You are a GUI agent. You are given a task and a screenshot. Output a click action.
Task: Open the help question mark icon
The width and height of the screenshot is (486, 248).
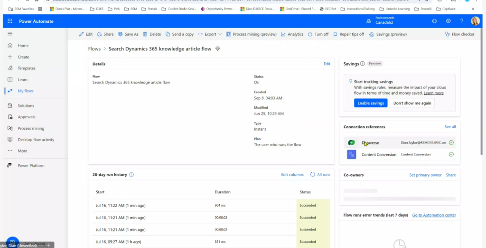[x=462, y=21]
